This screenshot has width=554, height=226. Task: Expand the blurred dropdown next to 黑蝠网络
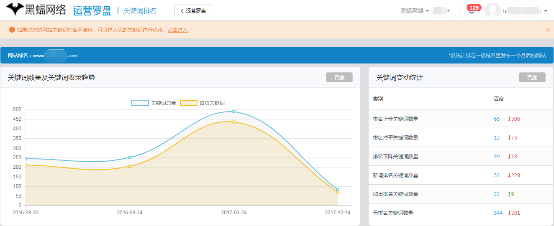441,11
